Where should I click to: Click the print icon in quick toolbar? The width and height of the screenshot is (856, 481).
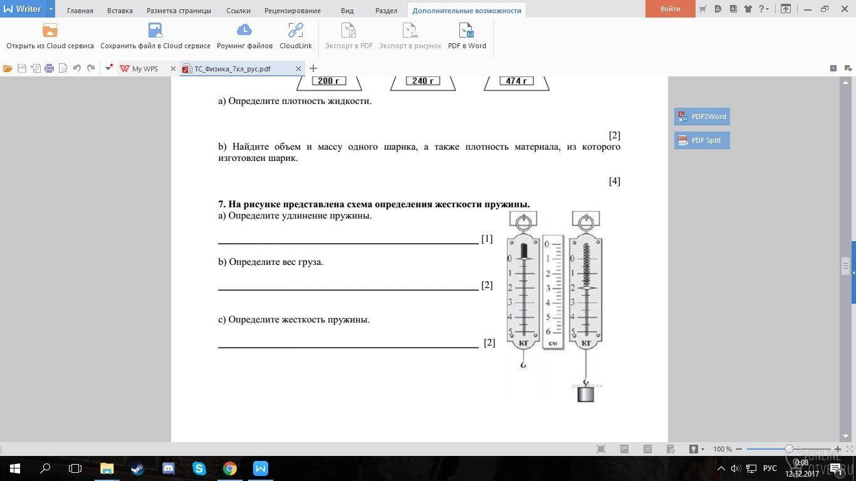[x=49, y=68]
